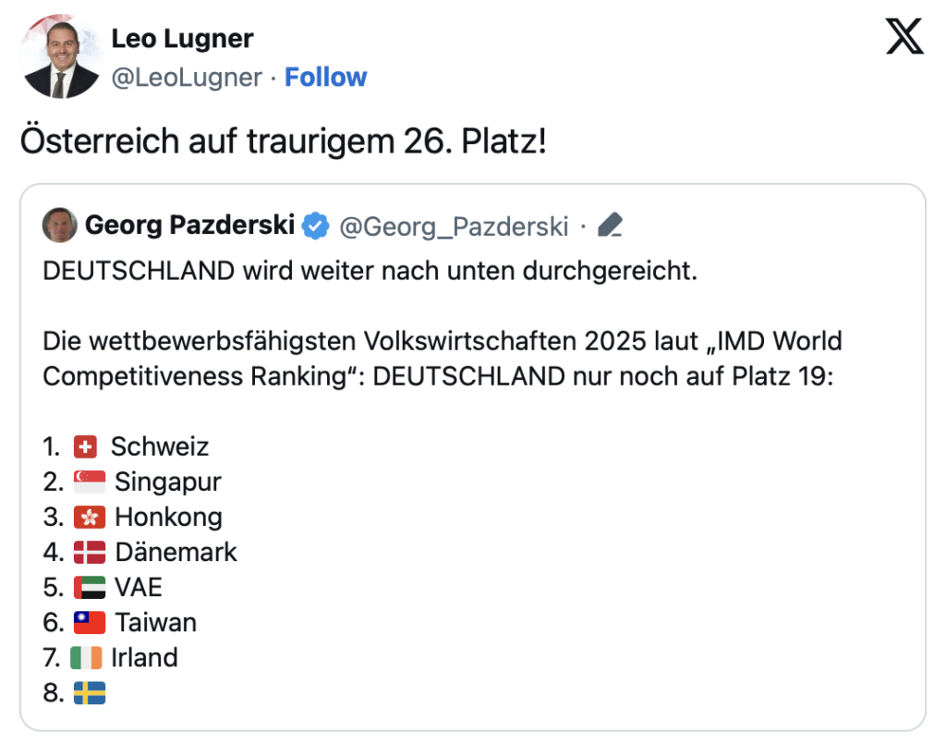Follow Leo Lugner's account

click(x=325, y=77)
